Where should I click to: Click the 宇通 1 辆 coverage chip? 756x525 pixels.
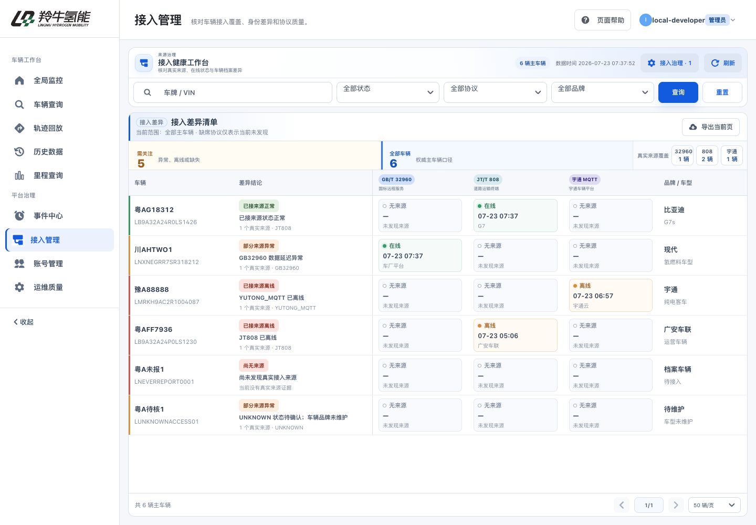tap(732, 155)
